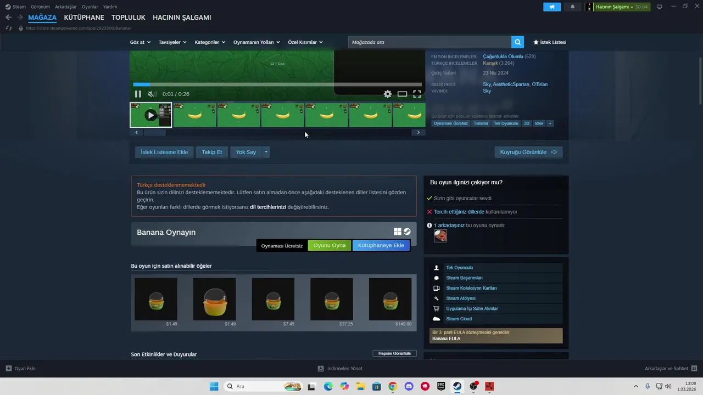The width and height of the screenshot is (703, 395).
Task: Click the Oyunu Oyna button
Action: [x=330, y=245]
